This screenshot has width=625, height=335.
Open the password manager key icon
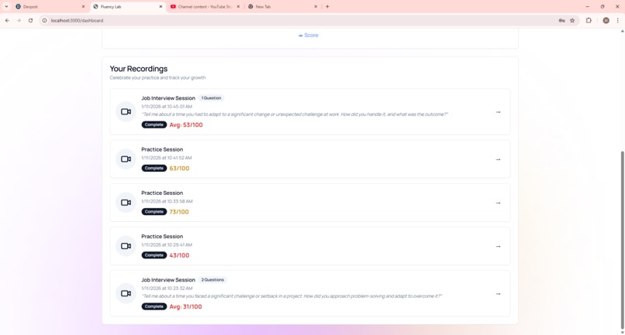[x=561, y=20]
